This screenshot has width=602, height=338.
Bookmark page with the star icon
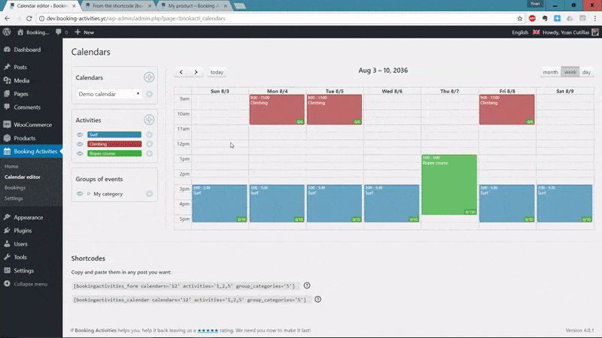coord(520,18)
